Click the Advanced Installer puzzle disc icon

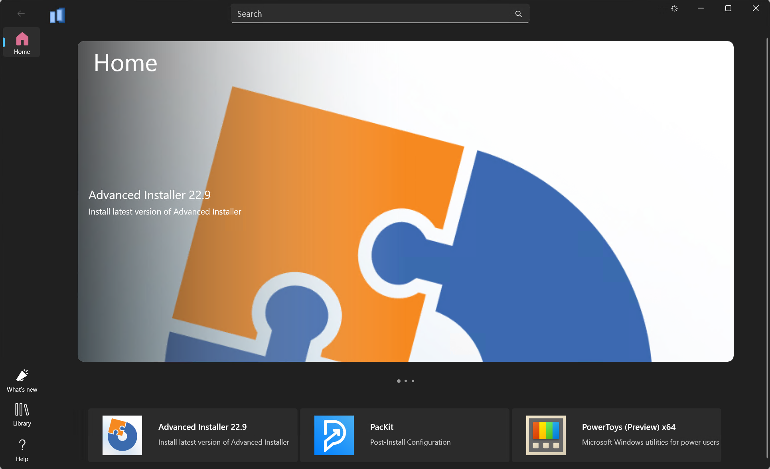(122, 435)
